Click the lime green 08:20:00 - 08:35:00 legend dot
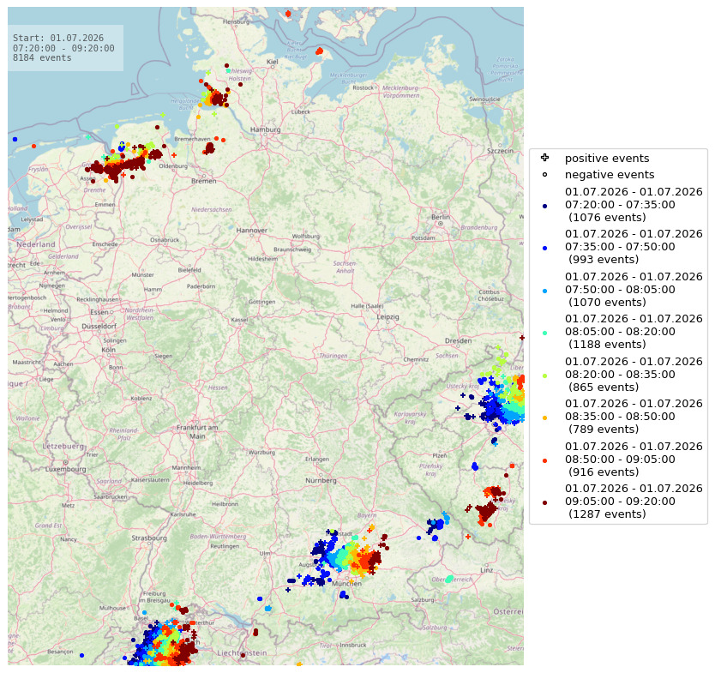This screenshot has height=673, width=715. pyautogui.click(x=544, y=376)
